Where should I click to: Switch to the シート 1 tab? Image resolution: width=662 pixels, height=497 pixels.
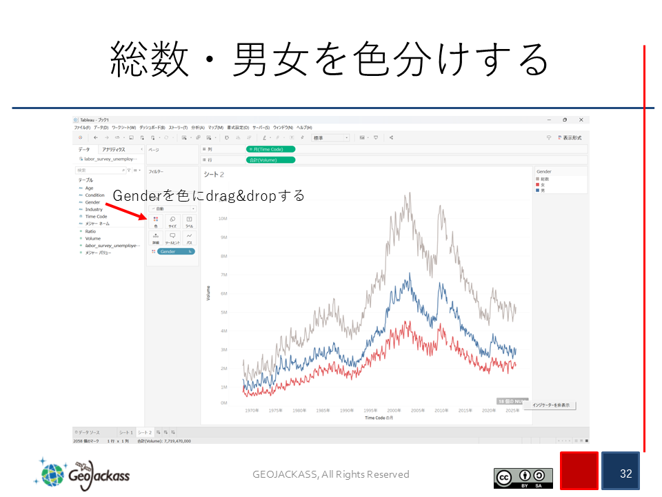(125, 432)
